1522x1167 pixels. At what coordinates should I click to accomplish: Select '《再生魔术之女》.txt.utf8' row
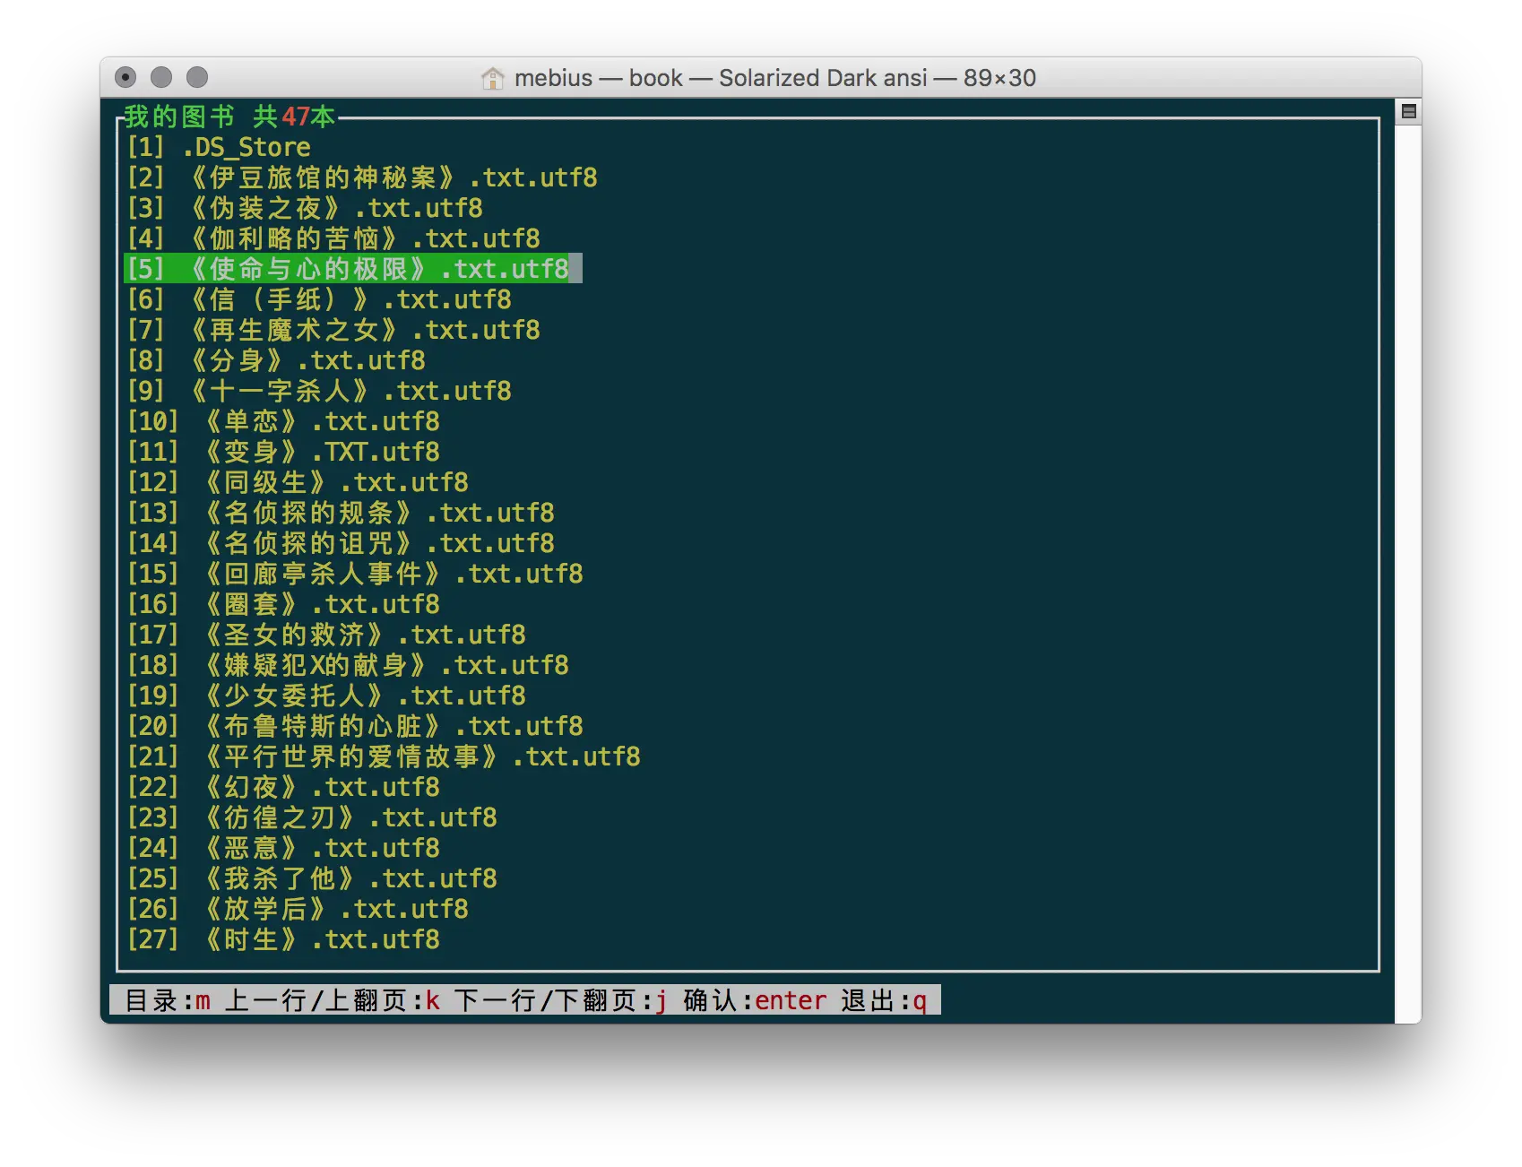333,330
